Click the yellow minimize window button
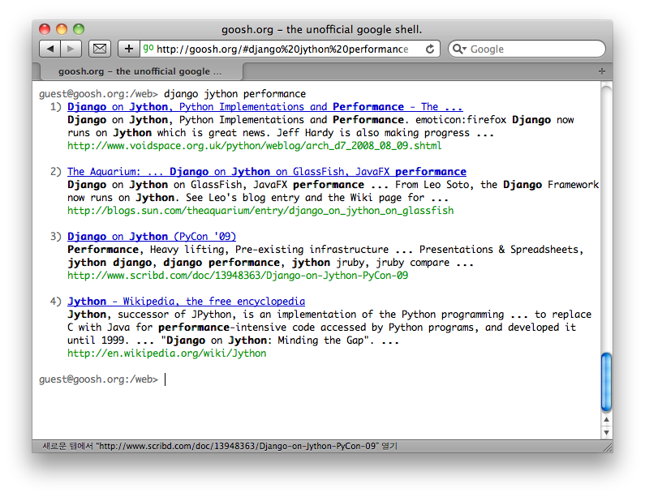Screen dimensions: 645x497 (62, 29)
